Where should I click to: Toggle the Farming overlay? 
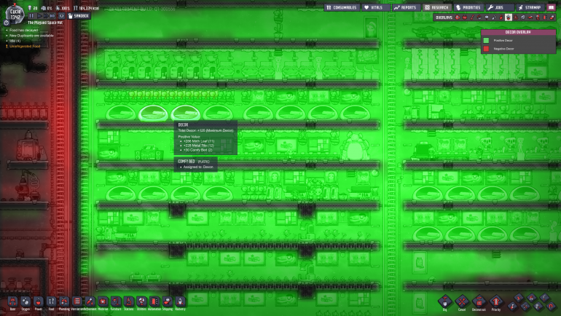click(x=522, y=17)
